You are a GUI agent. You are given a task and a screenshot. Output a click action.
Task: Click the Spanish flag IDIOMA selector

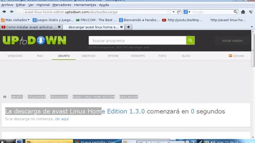[x=236, y=56]
